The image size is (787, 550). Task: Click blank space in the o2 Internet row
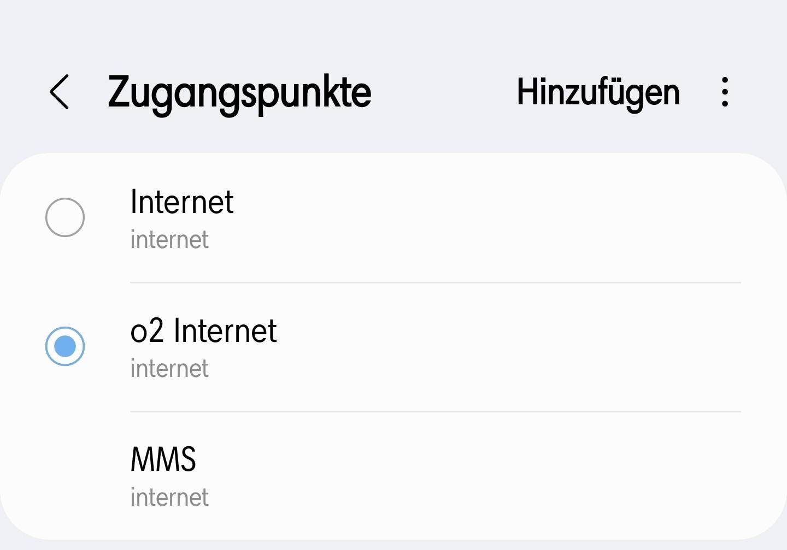tap(492, 346)
